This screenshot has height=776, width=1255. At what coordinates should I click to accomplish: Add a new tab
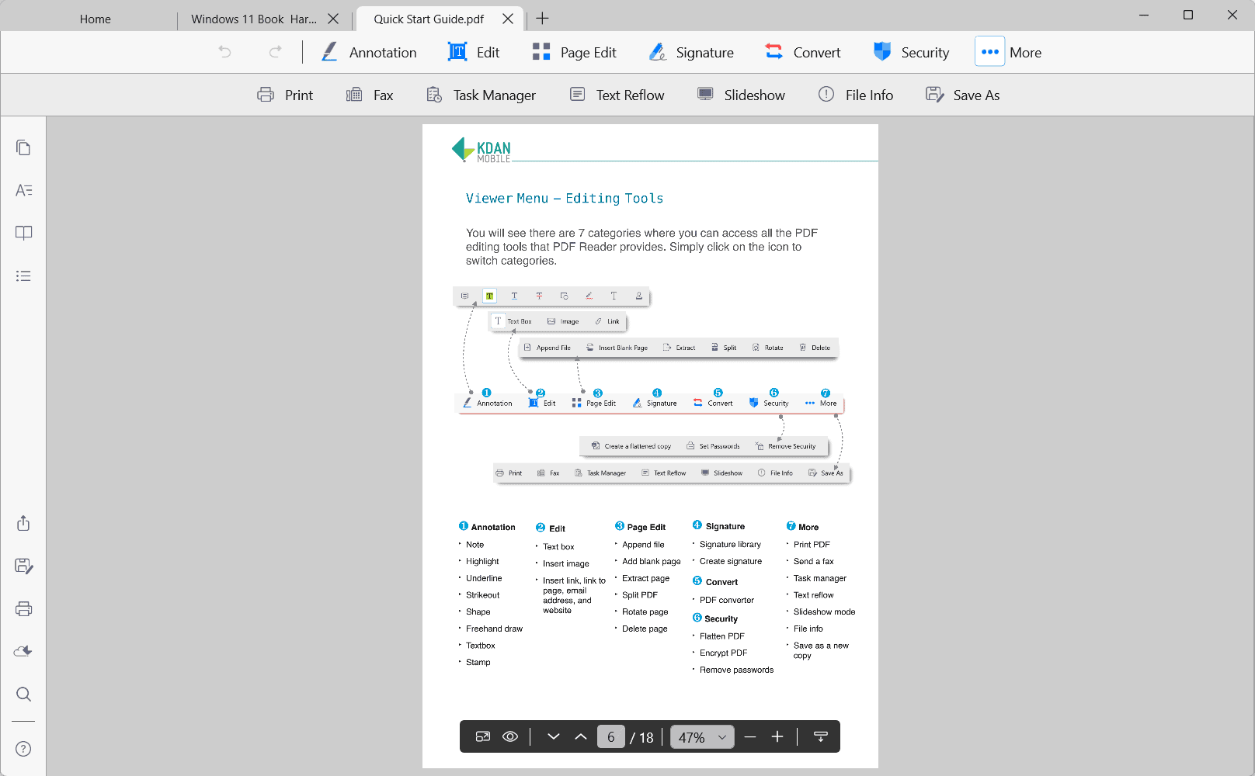pos(542,19)
